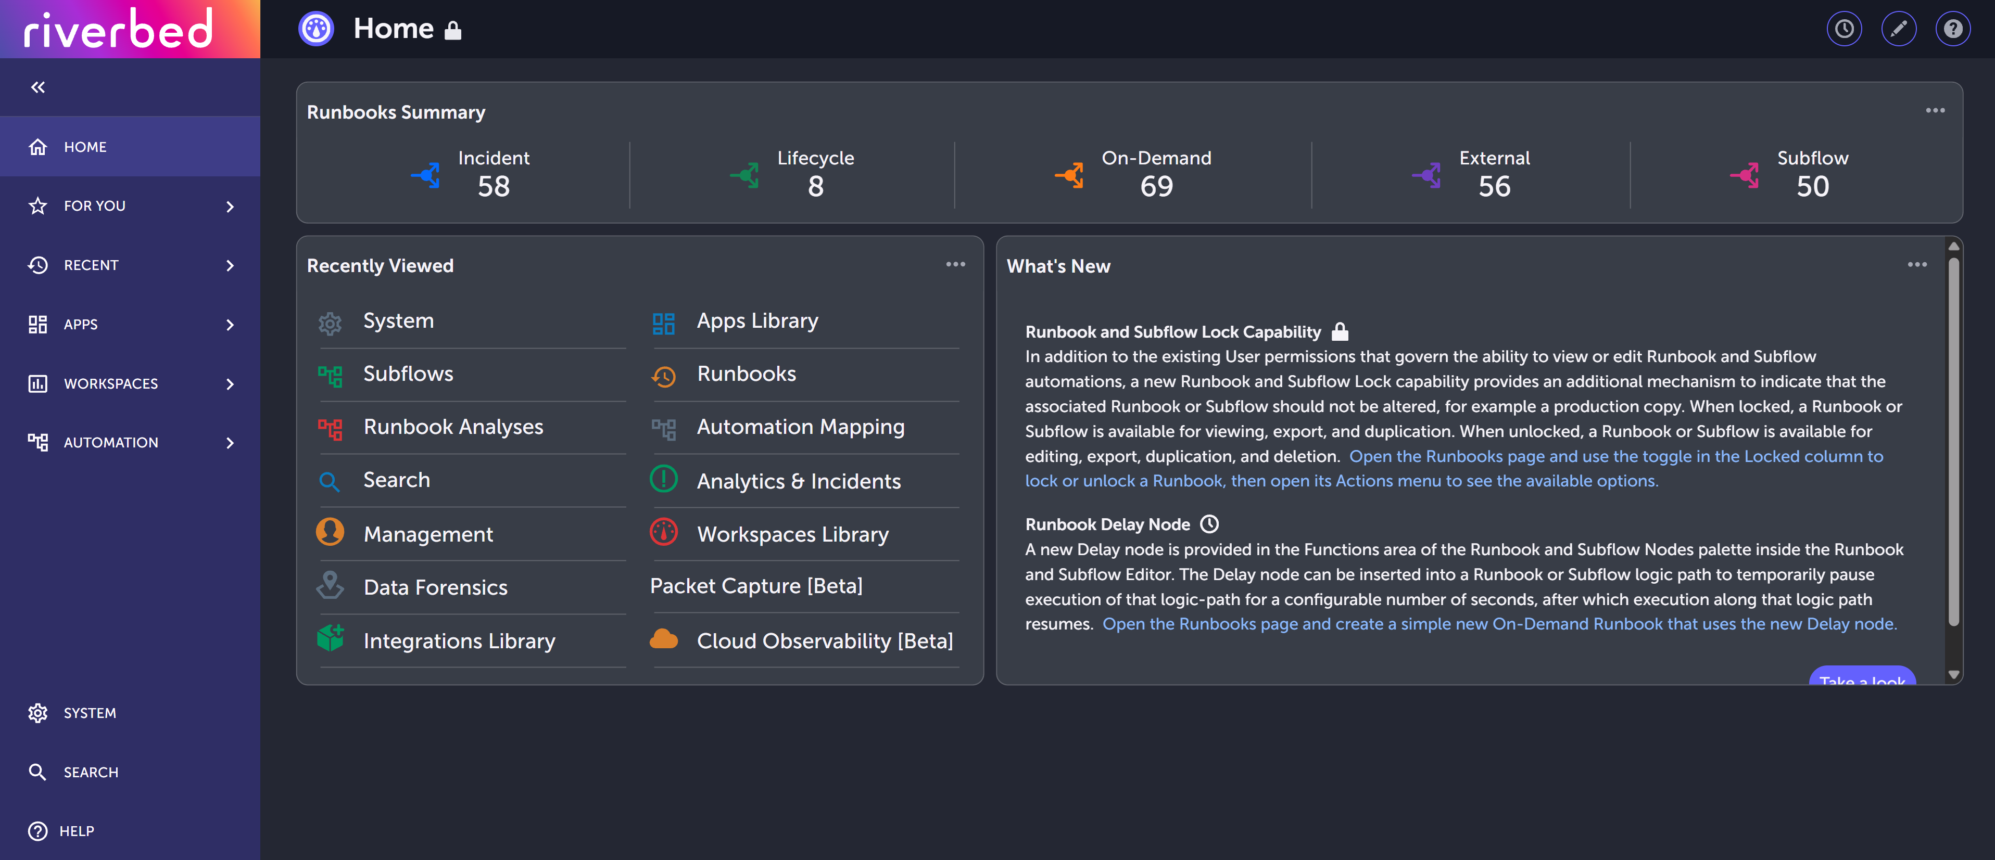Click the Apps Library grid icon
Viewport: 1995px width, 860px height.
[x=664, y=323]
